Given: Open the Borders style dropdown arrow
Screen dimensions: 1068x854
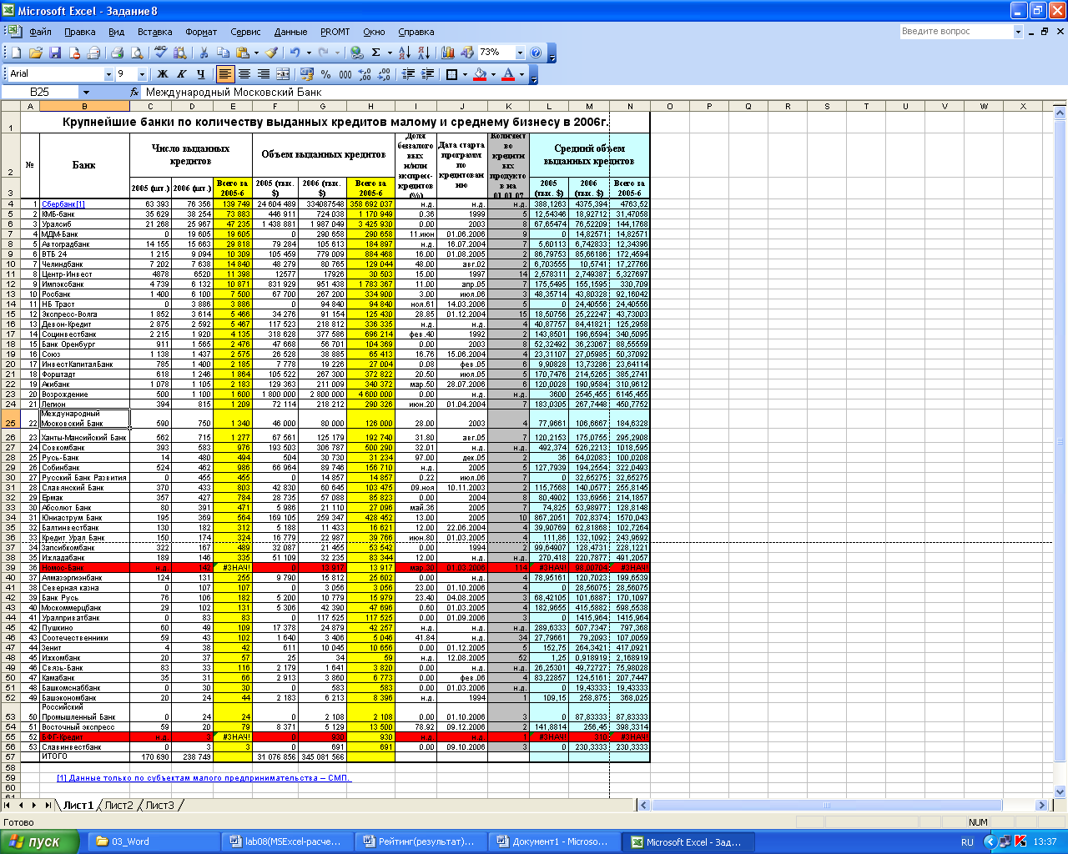Looking at the screenshot, I should [x=464, y=74].
